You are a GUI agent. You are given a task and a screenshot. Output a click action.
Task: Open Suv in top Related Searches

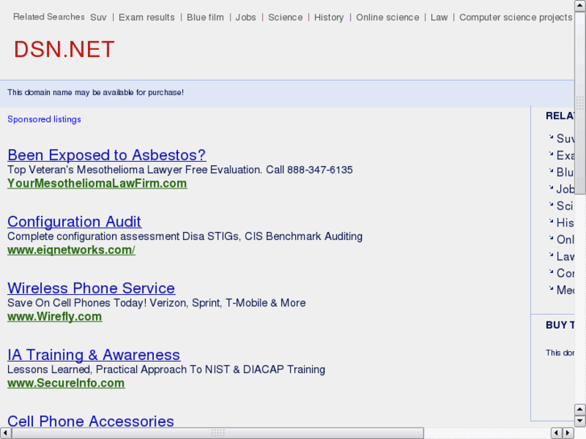(98, 18)
